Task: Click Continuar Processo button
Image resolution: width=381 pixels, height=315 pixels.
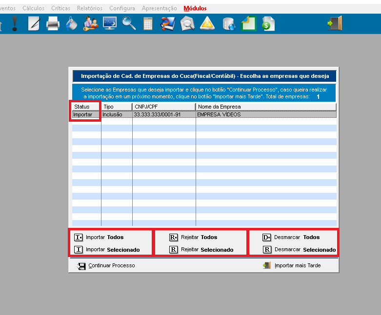Action: 106,265
